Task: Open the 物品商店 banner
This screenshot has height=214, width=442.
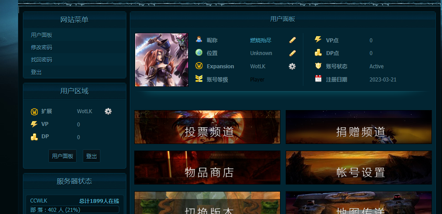Action: (207, 167)
